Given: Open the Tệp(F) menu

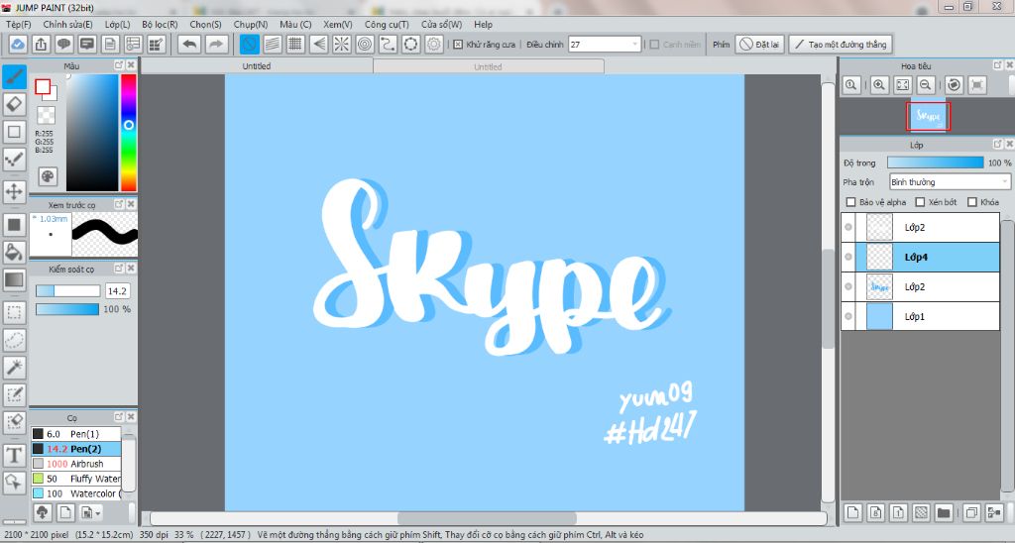Looking at the screenshot, I should click(x=18, y=24).
